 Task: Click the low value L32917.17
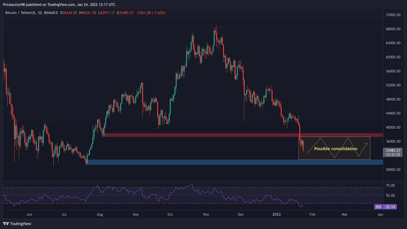[x=106, y=13]
